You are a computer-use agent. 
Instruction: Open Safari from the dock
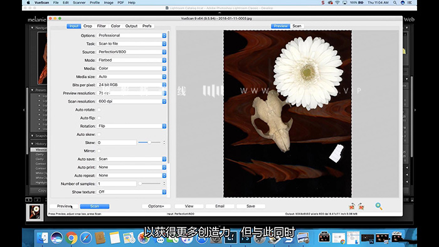pos(86,238)
